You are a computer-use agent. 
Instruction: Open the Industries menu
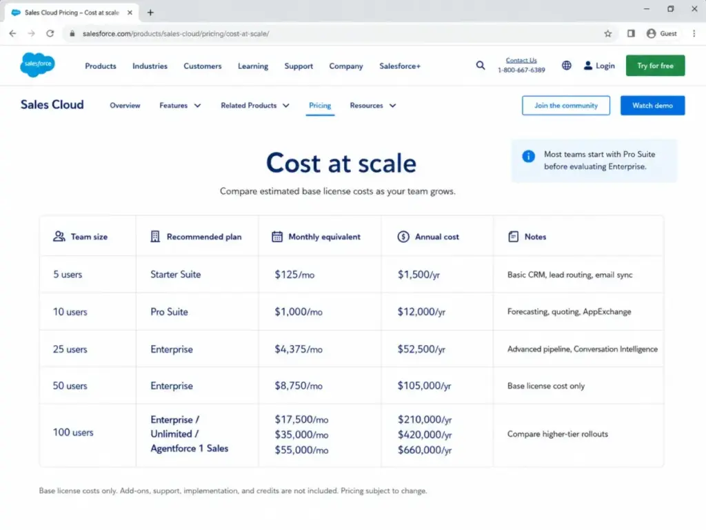(150, 66)
